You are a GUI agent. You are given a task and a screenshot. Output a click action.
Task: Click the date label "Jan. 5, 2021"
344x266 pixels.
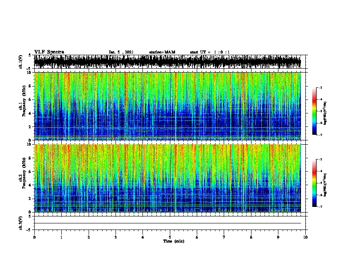(x=121, y=52)
